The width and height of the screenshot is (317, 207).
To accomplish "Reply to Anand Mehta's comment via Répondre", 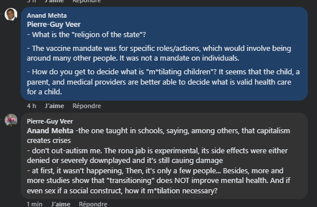I will pyautogui.click(x=87, y=106).
